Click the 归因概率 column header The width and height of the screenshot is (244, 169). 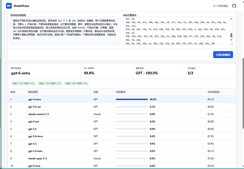(x=121, y=92)
